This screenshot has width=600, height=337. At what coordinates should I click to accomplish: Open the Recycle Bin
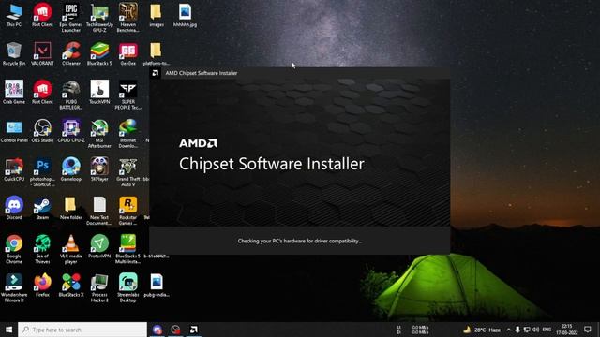pyautogui.click(x=14, y=54)
